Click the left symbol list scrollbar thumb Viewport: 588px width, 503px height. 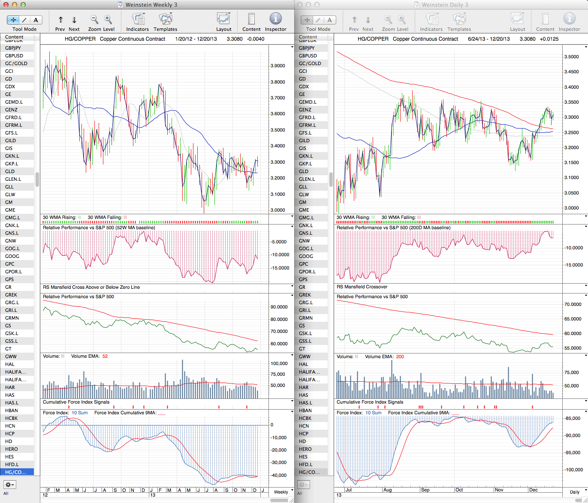pos(37,180)
